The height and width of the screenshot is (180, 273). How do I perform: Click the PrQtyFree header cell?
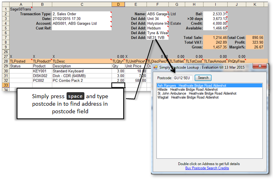coord(237,61)
